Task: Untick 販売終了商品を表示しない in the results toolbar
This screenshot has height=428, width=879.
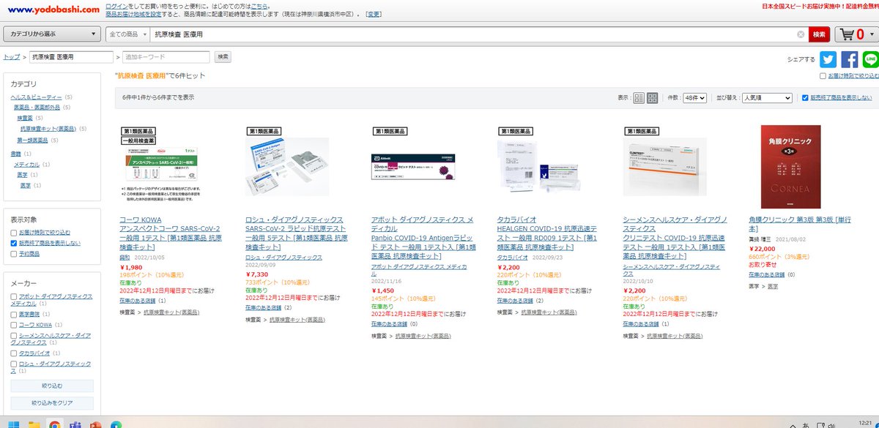Action: [805, 97]
